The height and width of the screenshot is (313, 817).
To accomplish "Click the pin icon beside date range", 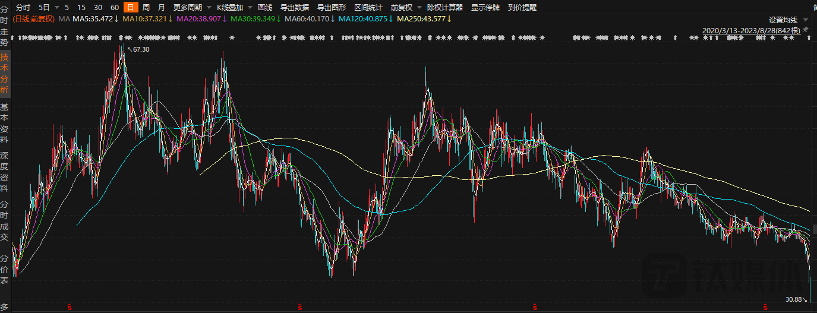I will tap(805, 29).
